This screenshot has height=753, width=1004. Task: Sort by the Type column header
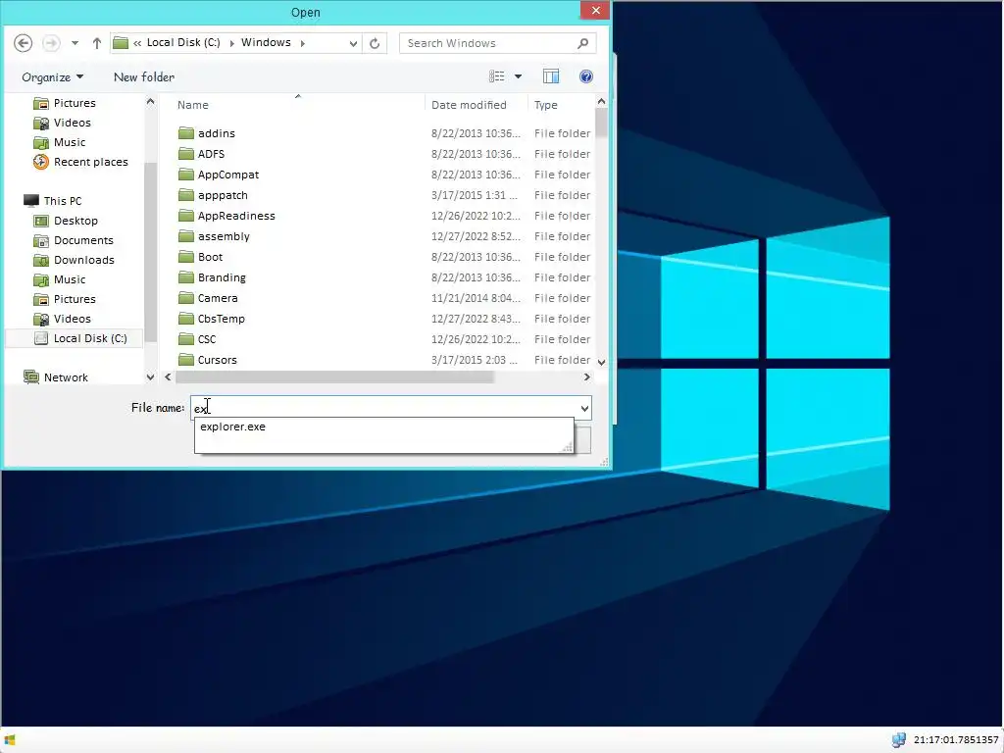point(545,105)
